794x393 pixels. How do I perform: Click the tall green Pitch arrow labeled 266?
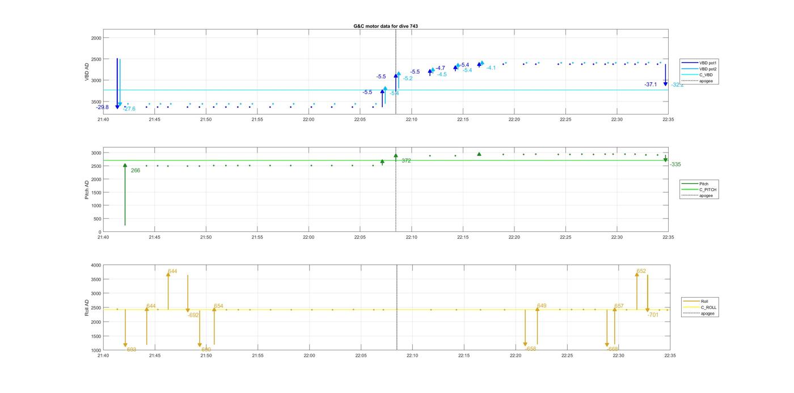point(125,194)
